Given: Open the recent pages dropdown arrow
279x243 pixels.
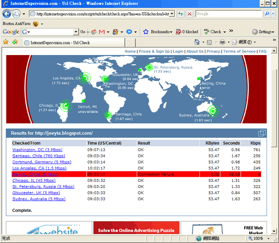Looking at the screenshot, I should (24, 14).
